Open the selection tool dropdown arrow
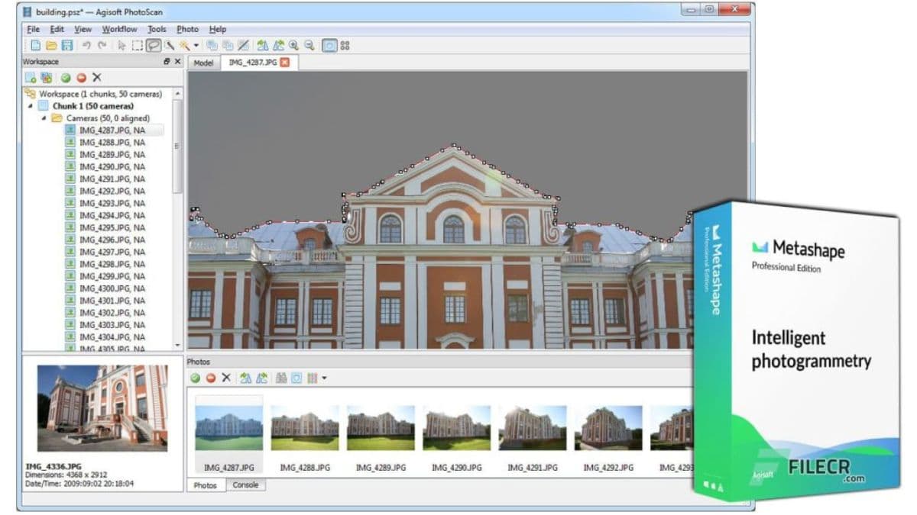 coord(196,46)
